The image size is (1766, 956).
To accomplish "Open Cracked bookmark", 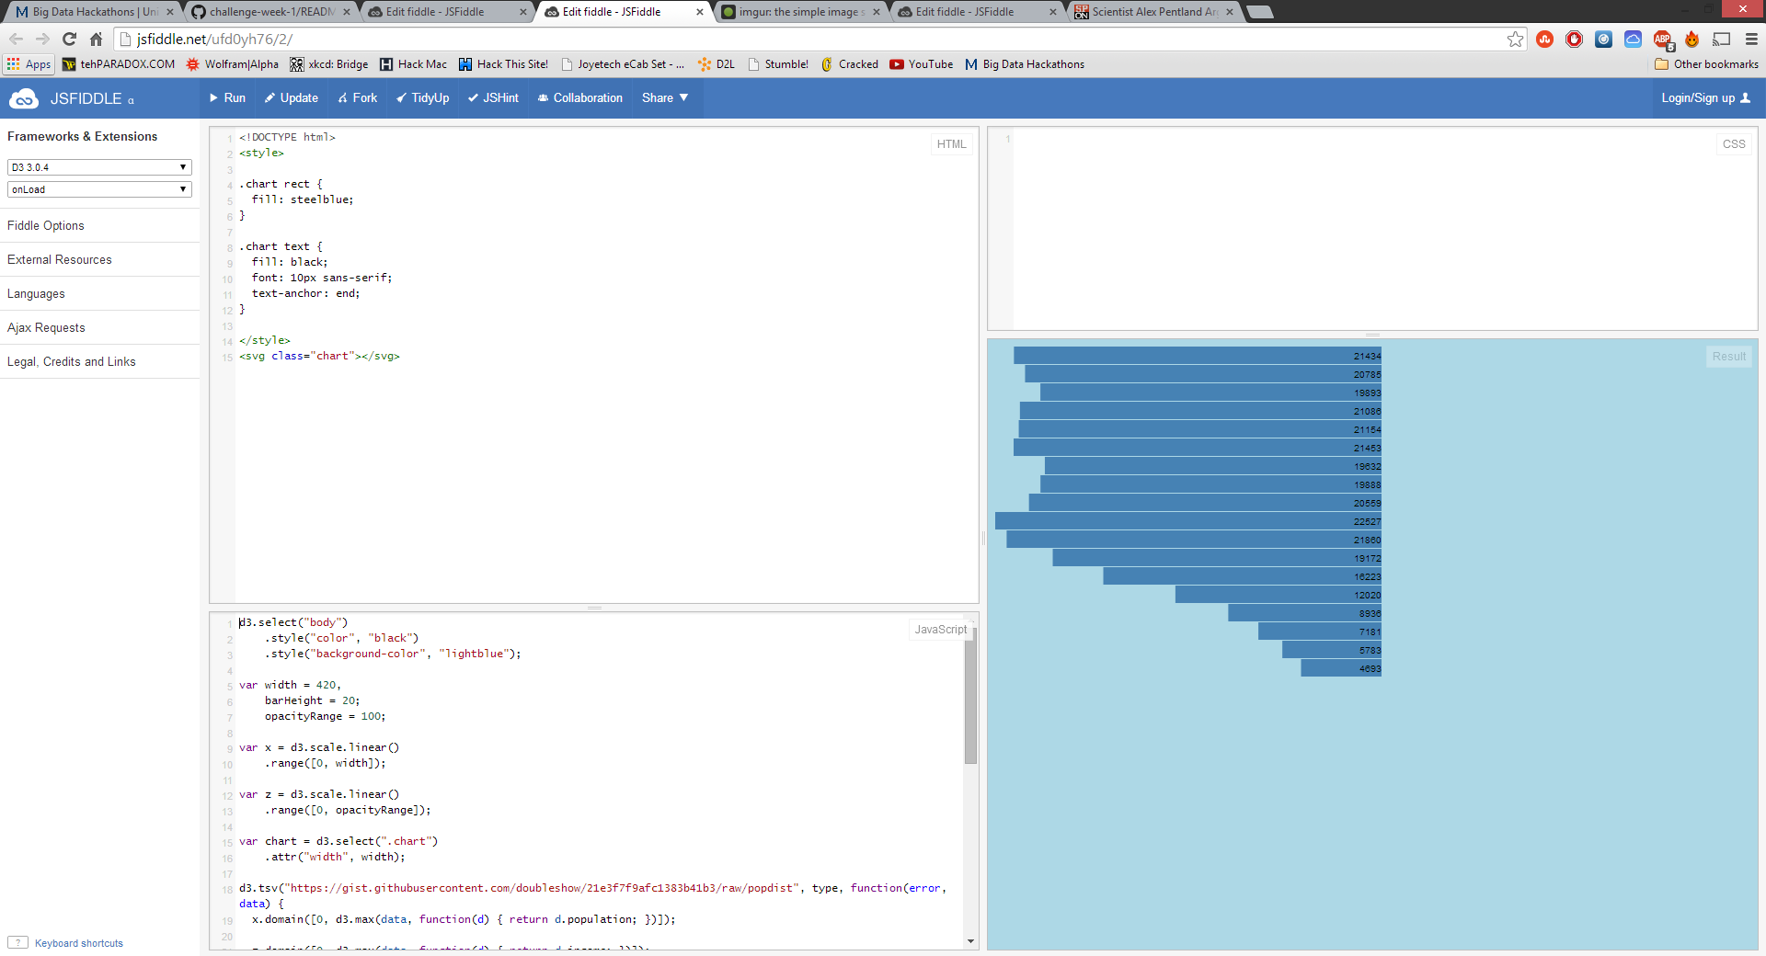I will 850,64.
